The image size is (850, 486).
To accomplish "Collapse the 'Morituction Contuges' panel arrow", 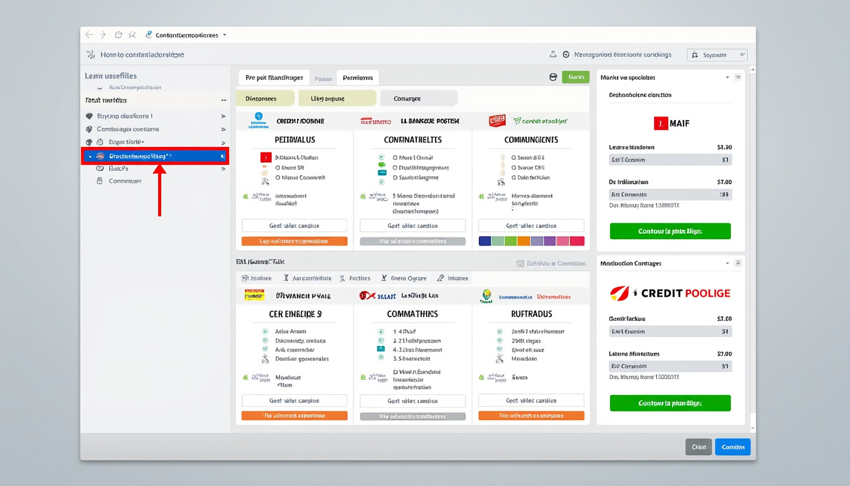I will [x=727, y=263].
